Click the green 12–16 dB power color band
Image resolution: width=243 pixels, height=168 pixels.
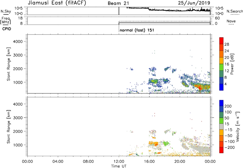[x=221, y=67]
